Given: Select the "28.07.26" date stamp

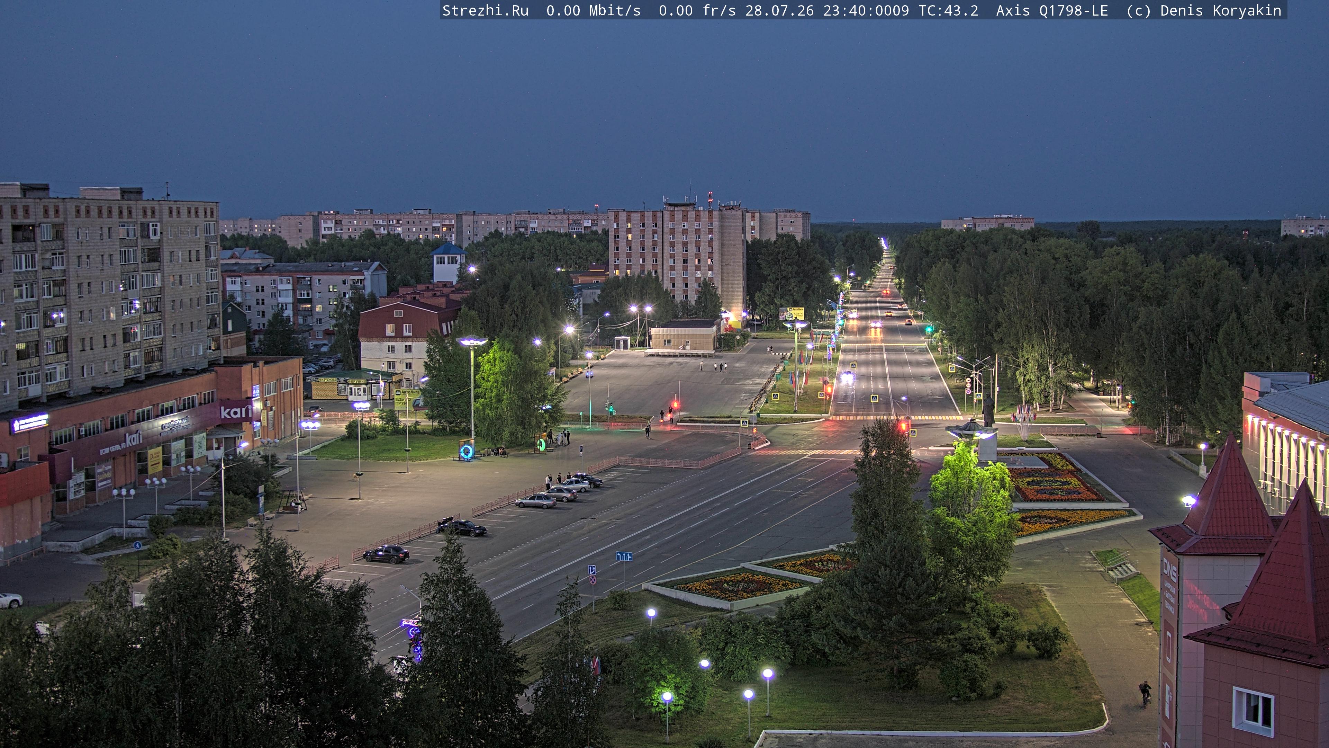Looking at the screenshot, I should (779, 11).
